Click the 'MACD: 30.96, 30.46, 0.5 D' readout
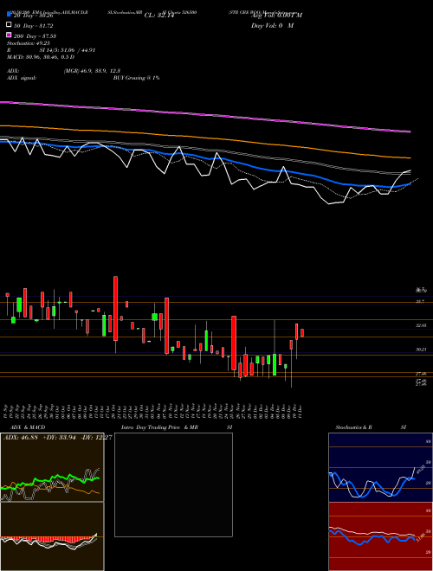The image size is (433, 571). click(41, 57)
